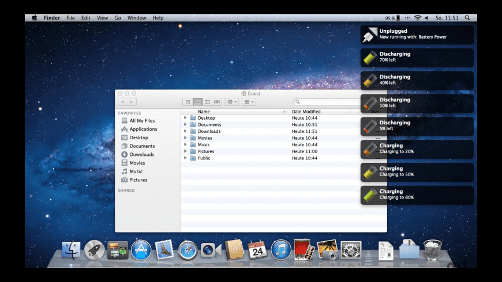The image size is (502, 282).
Task: Click the battery 95% status icon
Action: coord(392,18)
